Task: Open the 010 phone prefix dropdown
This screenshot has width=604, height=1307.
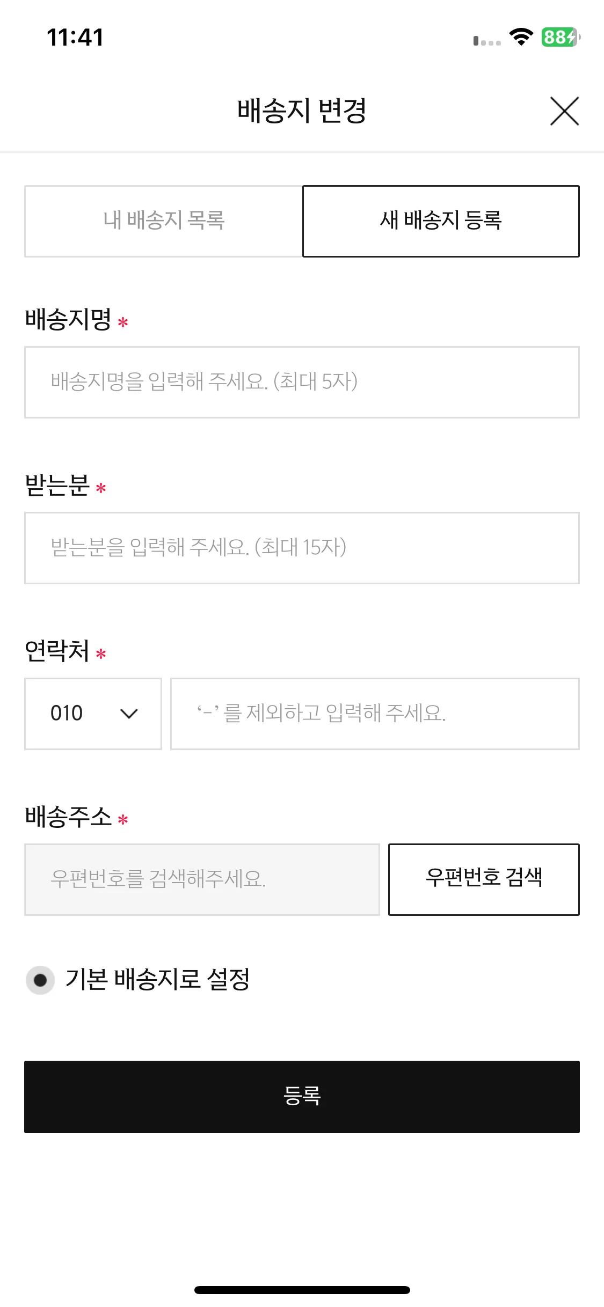Action: click(93, 714)
